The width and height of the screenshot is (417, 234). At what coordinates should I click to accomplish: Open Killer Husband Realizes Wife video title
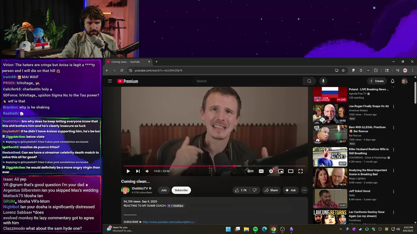pos(369,151)
